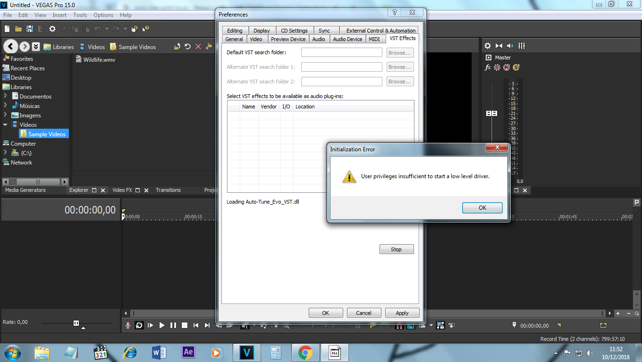
Task: Open the Insert menu
Action: pyautogui.click(x=59, y=15)
